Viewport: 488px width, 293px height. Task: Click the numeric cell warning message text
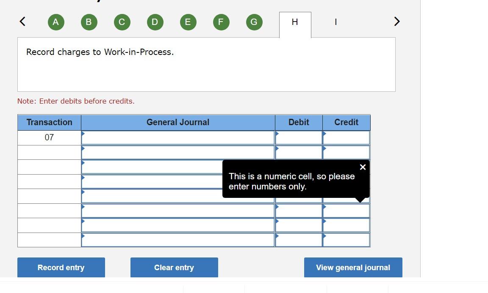[291, 181]
